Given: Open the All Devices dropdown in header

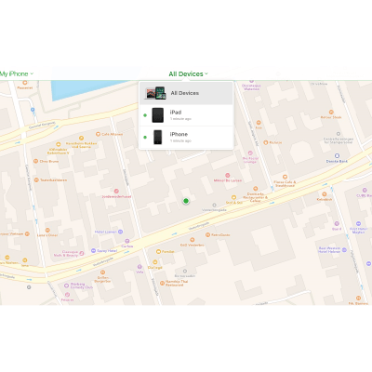Looking at the screenshot, I should (188, 73).
